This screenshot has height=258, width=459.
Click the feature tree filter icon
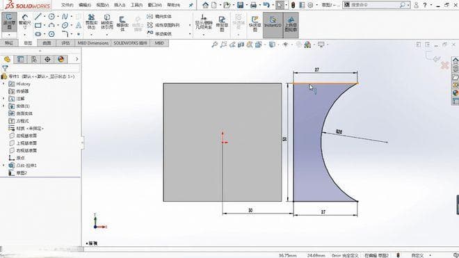(x=5, y=68)
